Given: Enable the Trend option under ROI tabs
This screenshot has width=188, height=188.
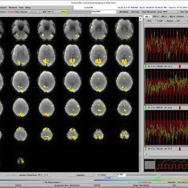Looking at the screenshot, I should pos(159,21).
